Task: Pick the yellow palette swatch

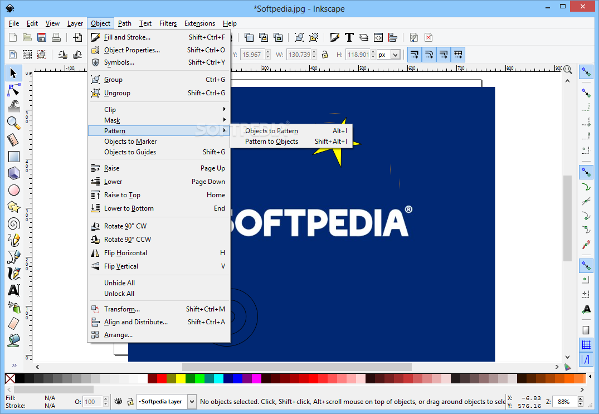Action: 181,378
